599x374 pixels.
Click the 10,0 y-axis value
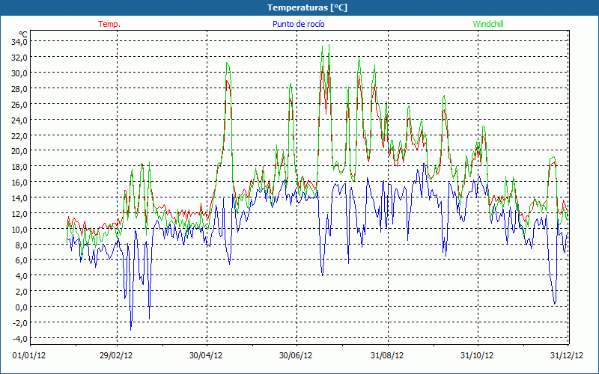19,229
